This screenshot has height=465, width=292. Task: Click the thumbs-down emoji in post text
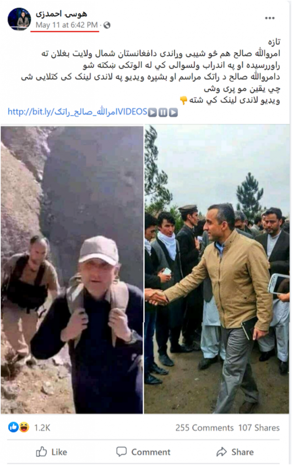[x=183, y=100]
